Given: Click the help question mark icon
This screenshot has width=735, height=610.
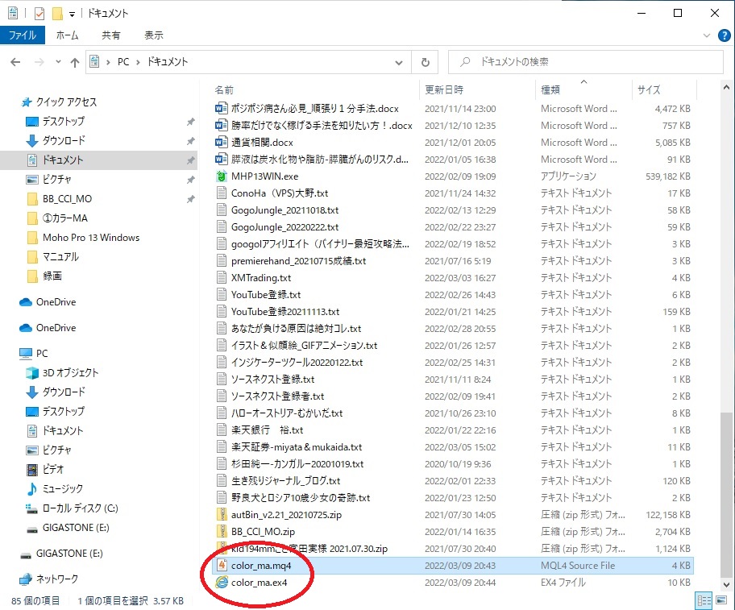Looking at the screenshot, I should [x=725, y=35].
